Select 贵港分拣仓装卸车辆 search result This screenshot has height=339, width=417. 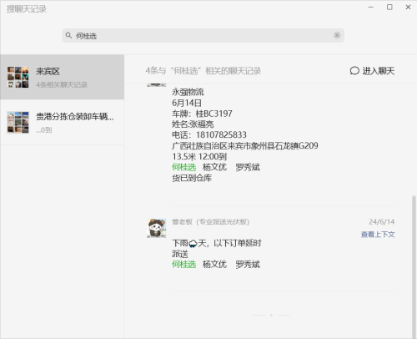tap(63, 122)
